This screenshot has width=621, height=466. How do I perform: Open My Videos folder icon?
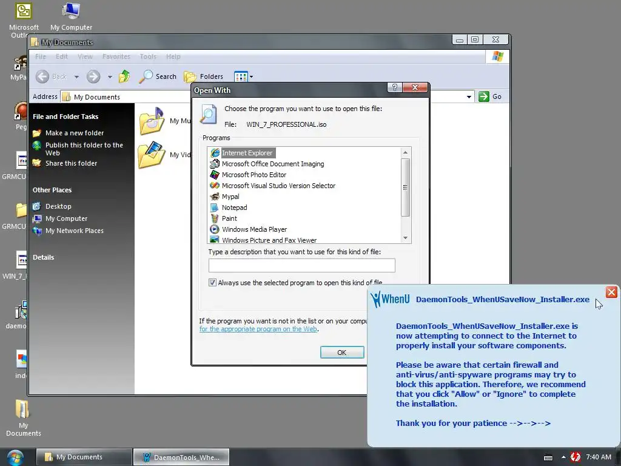pos(152,155)
